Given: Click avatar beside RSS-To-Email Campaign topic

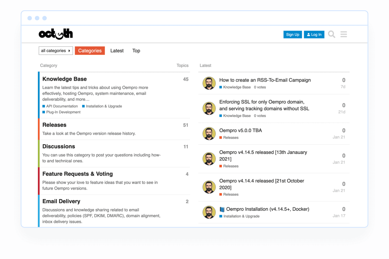Looking at the screenshot, I should click(x=209, y=83).
